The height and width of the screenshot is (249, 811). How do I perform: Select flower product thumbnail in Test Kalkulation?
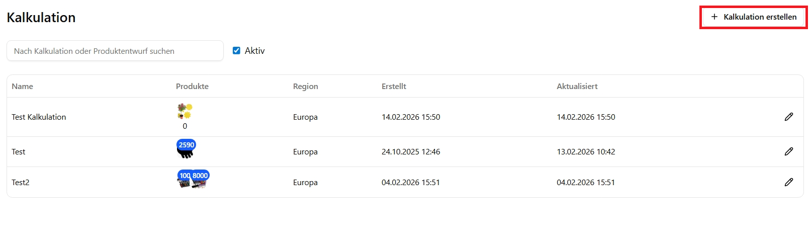[x=185, y=112]
